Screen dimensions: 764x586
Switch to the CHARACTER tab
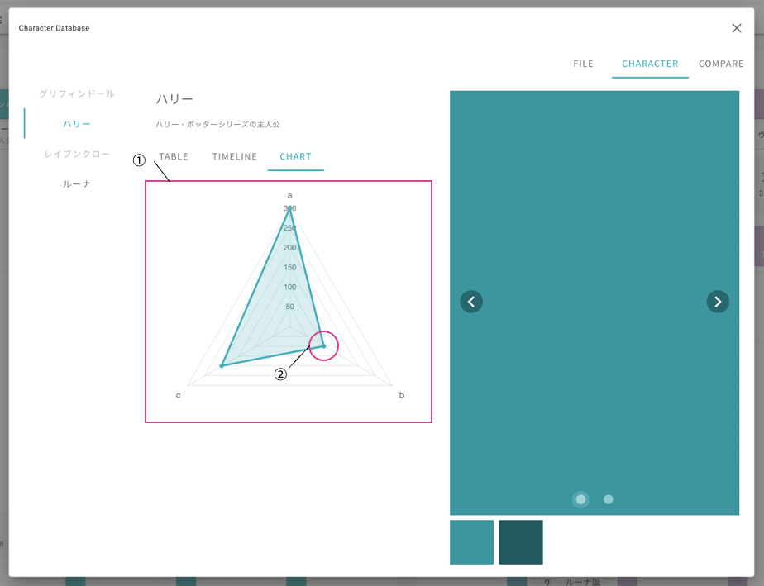[650, 64]
